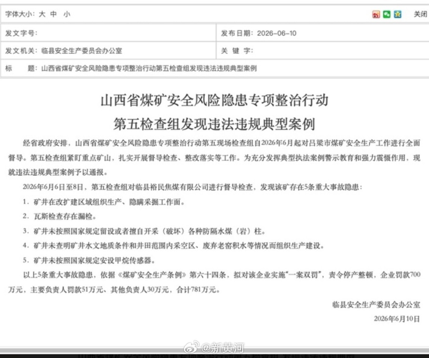Share via the QQ Zone star icon

398,14
